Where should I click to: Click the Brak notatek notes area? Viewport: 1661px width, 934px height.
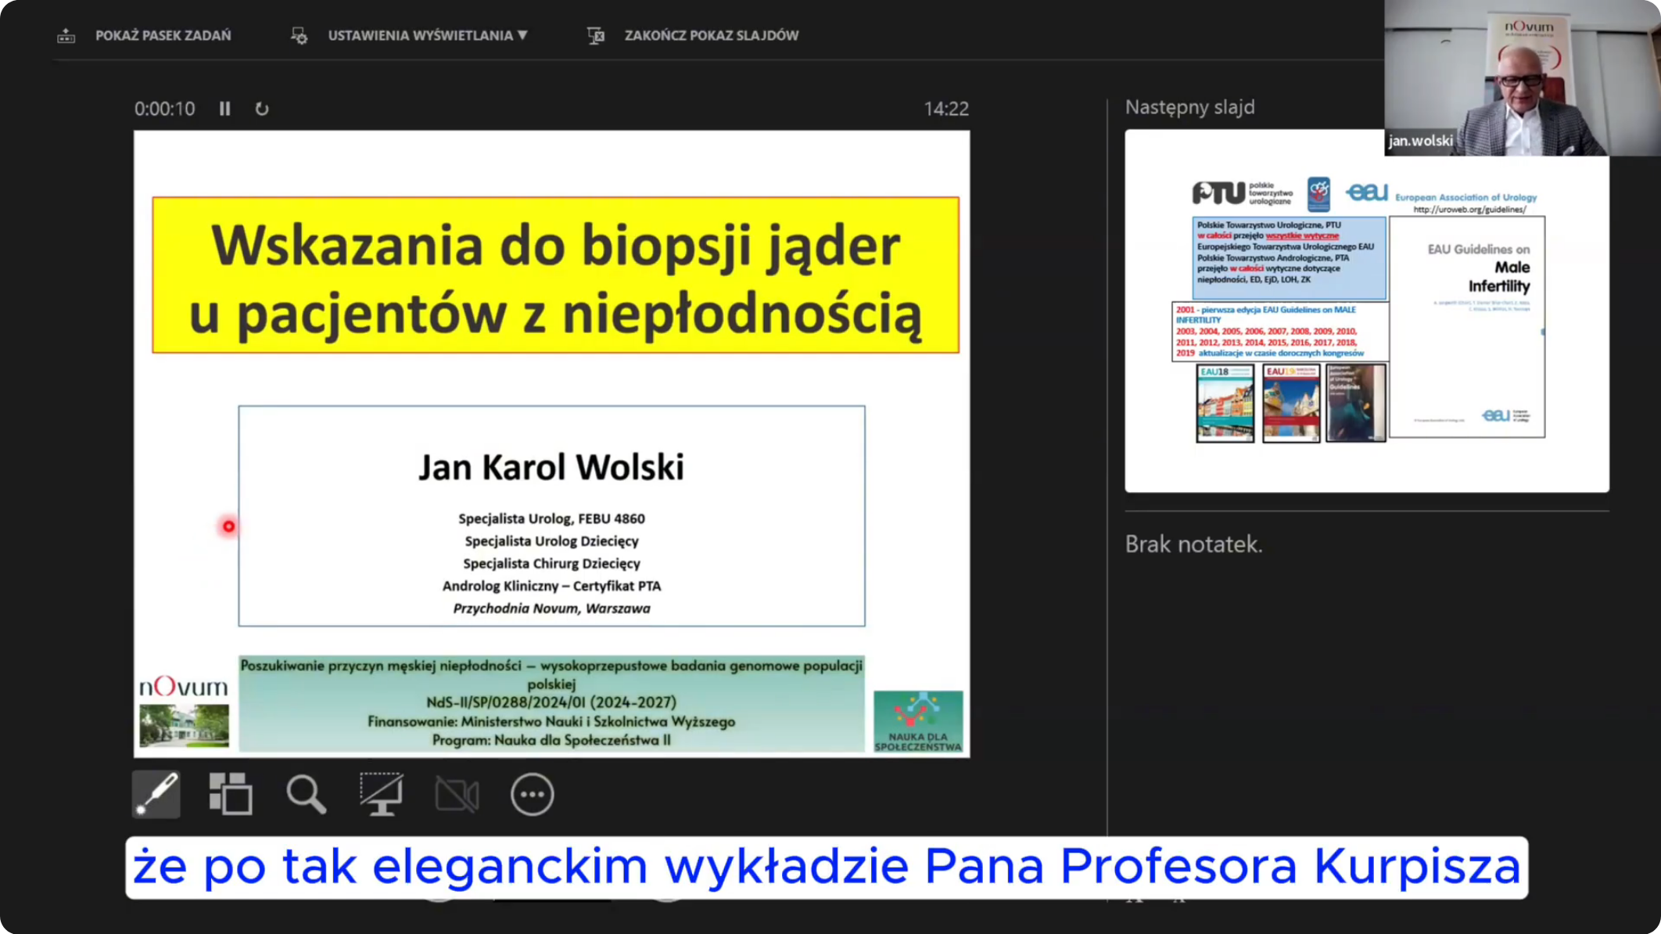[1193, 544]
